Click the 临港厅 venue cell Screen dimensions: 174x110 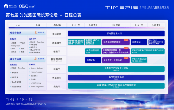56,51
